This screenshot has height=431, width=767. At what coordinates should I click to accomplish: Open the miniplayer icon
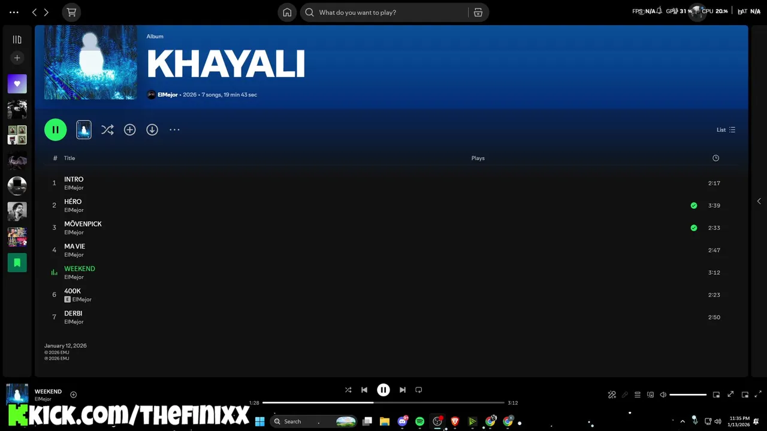click(x=716, y=394)
